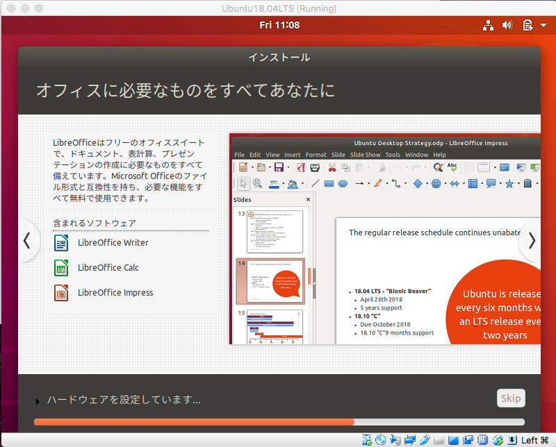
Task: Open the Tools menu in Impress
Action: [393, 155]
